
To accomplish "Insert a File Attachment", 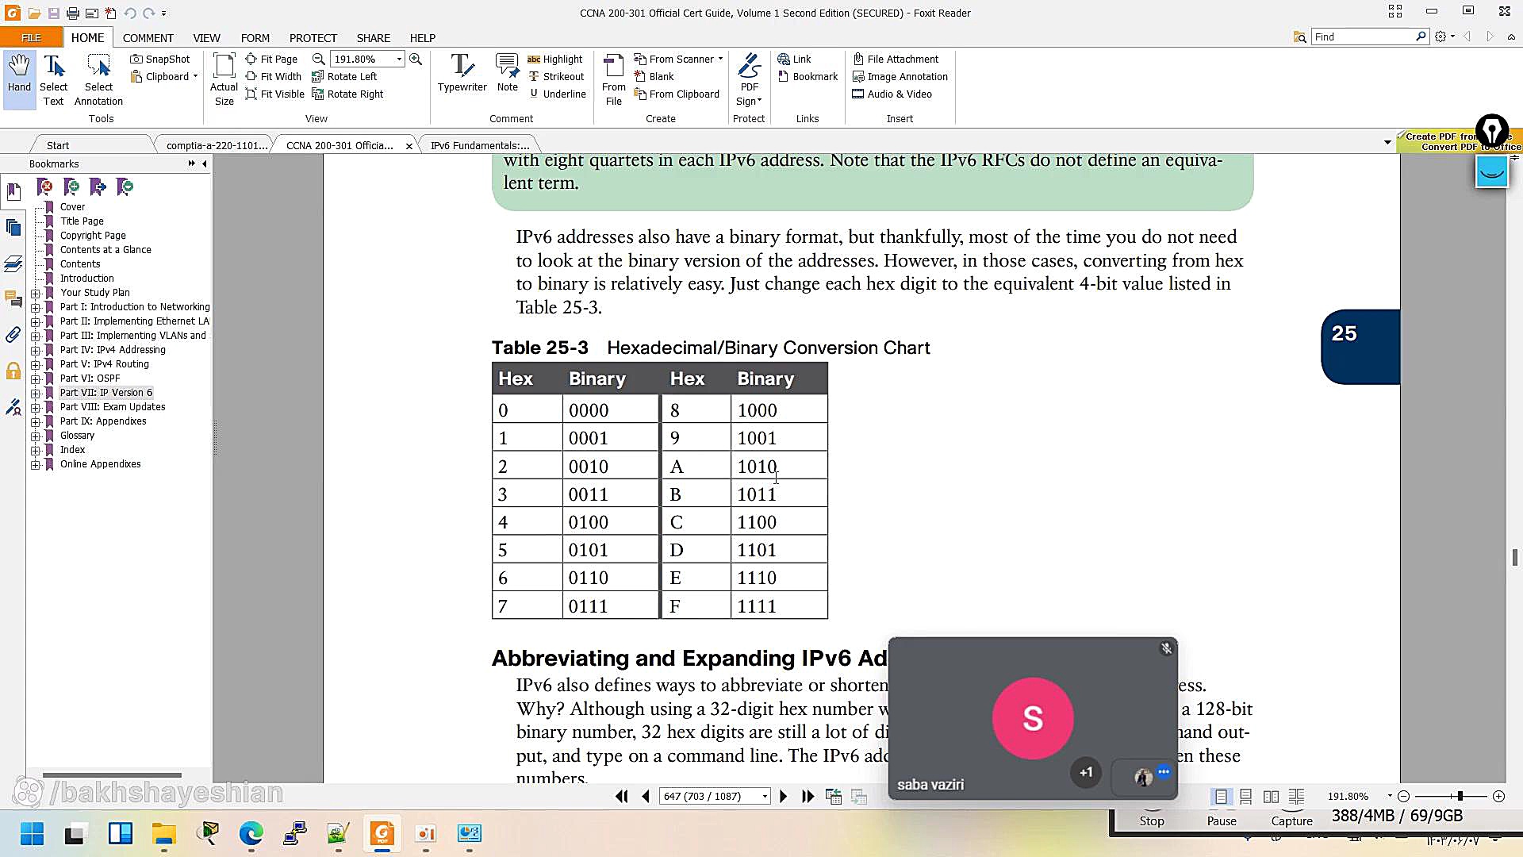I will click(x=896, y=59).
